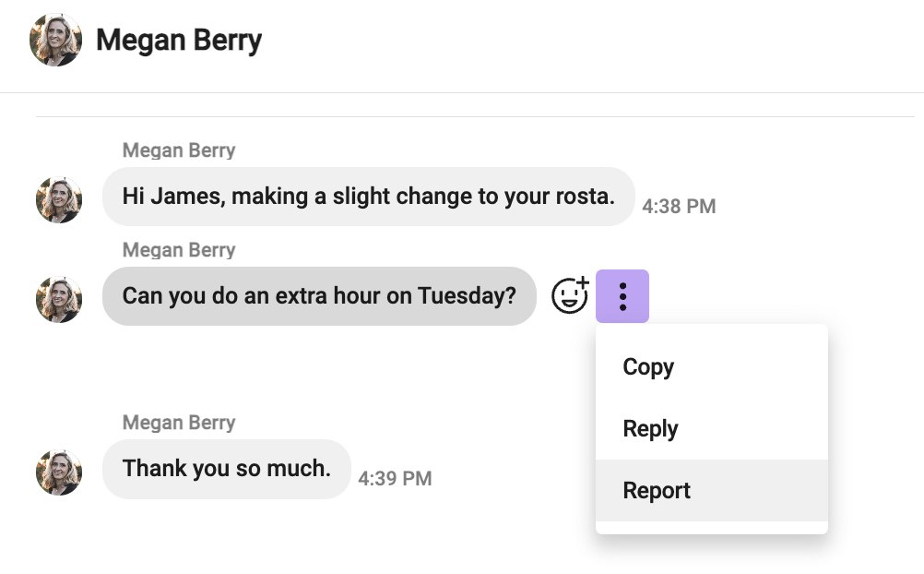Screen dimensions: 924x574
Task: Click avatar next to the Tuesday question
Action: coord(59,300)
